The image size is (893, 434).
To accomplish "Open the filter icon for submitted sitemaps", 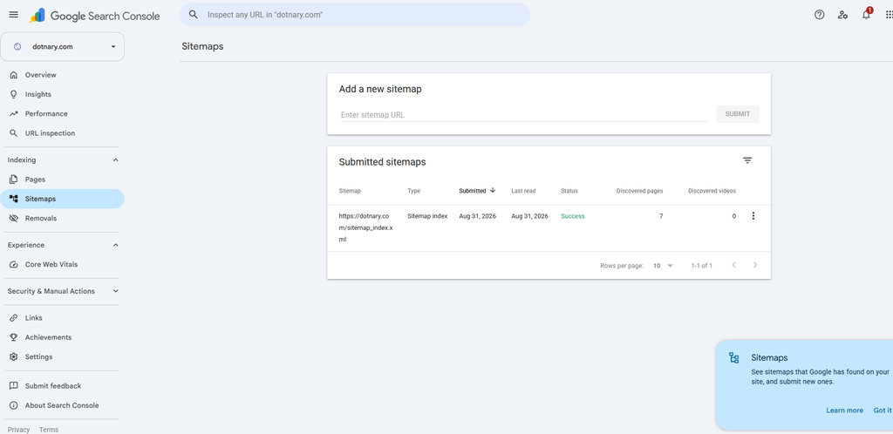I will (x=747, y=161).
